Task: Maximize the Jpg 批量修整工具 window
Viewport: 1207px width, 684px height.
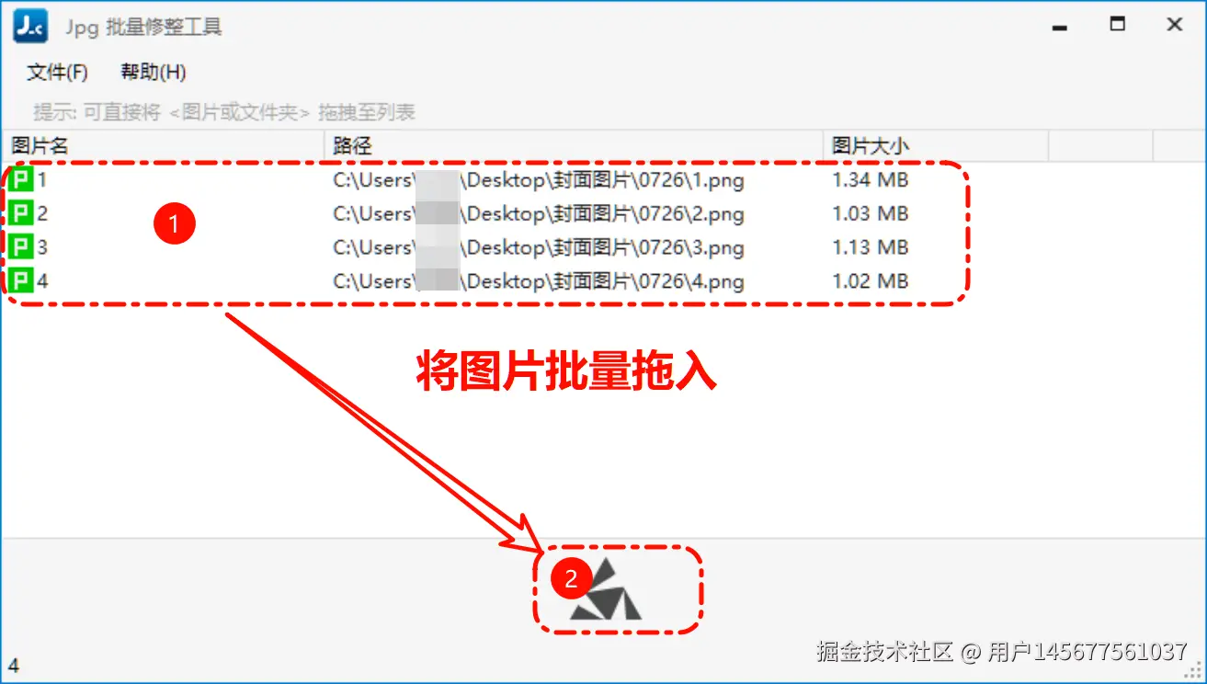Action: (x=1118, y=26)
